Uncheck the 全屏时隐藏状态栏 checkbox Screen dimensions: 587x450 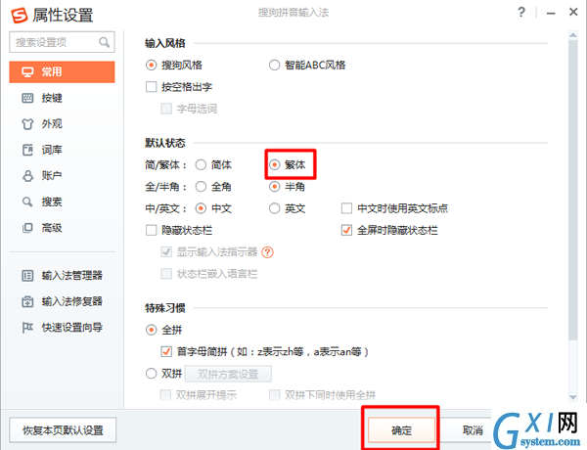click(346, 230)
